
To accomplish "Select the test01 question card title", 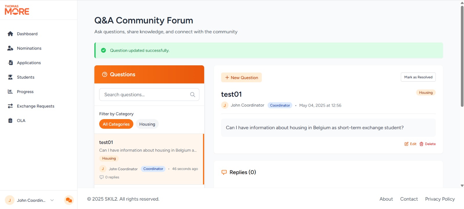I will coord(106,142).
